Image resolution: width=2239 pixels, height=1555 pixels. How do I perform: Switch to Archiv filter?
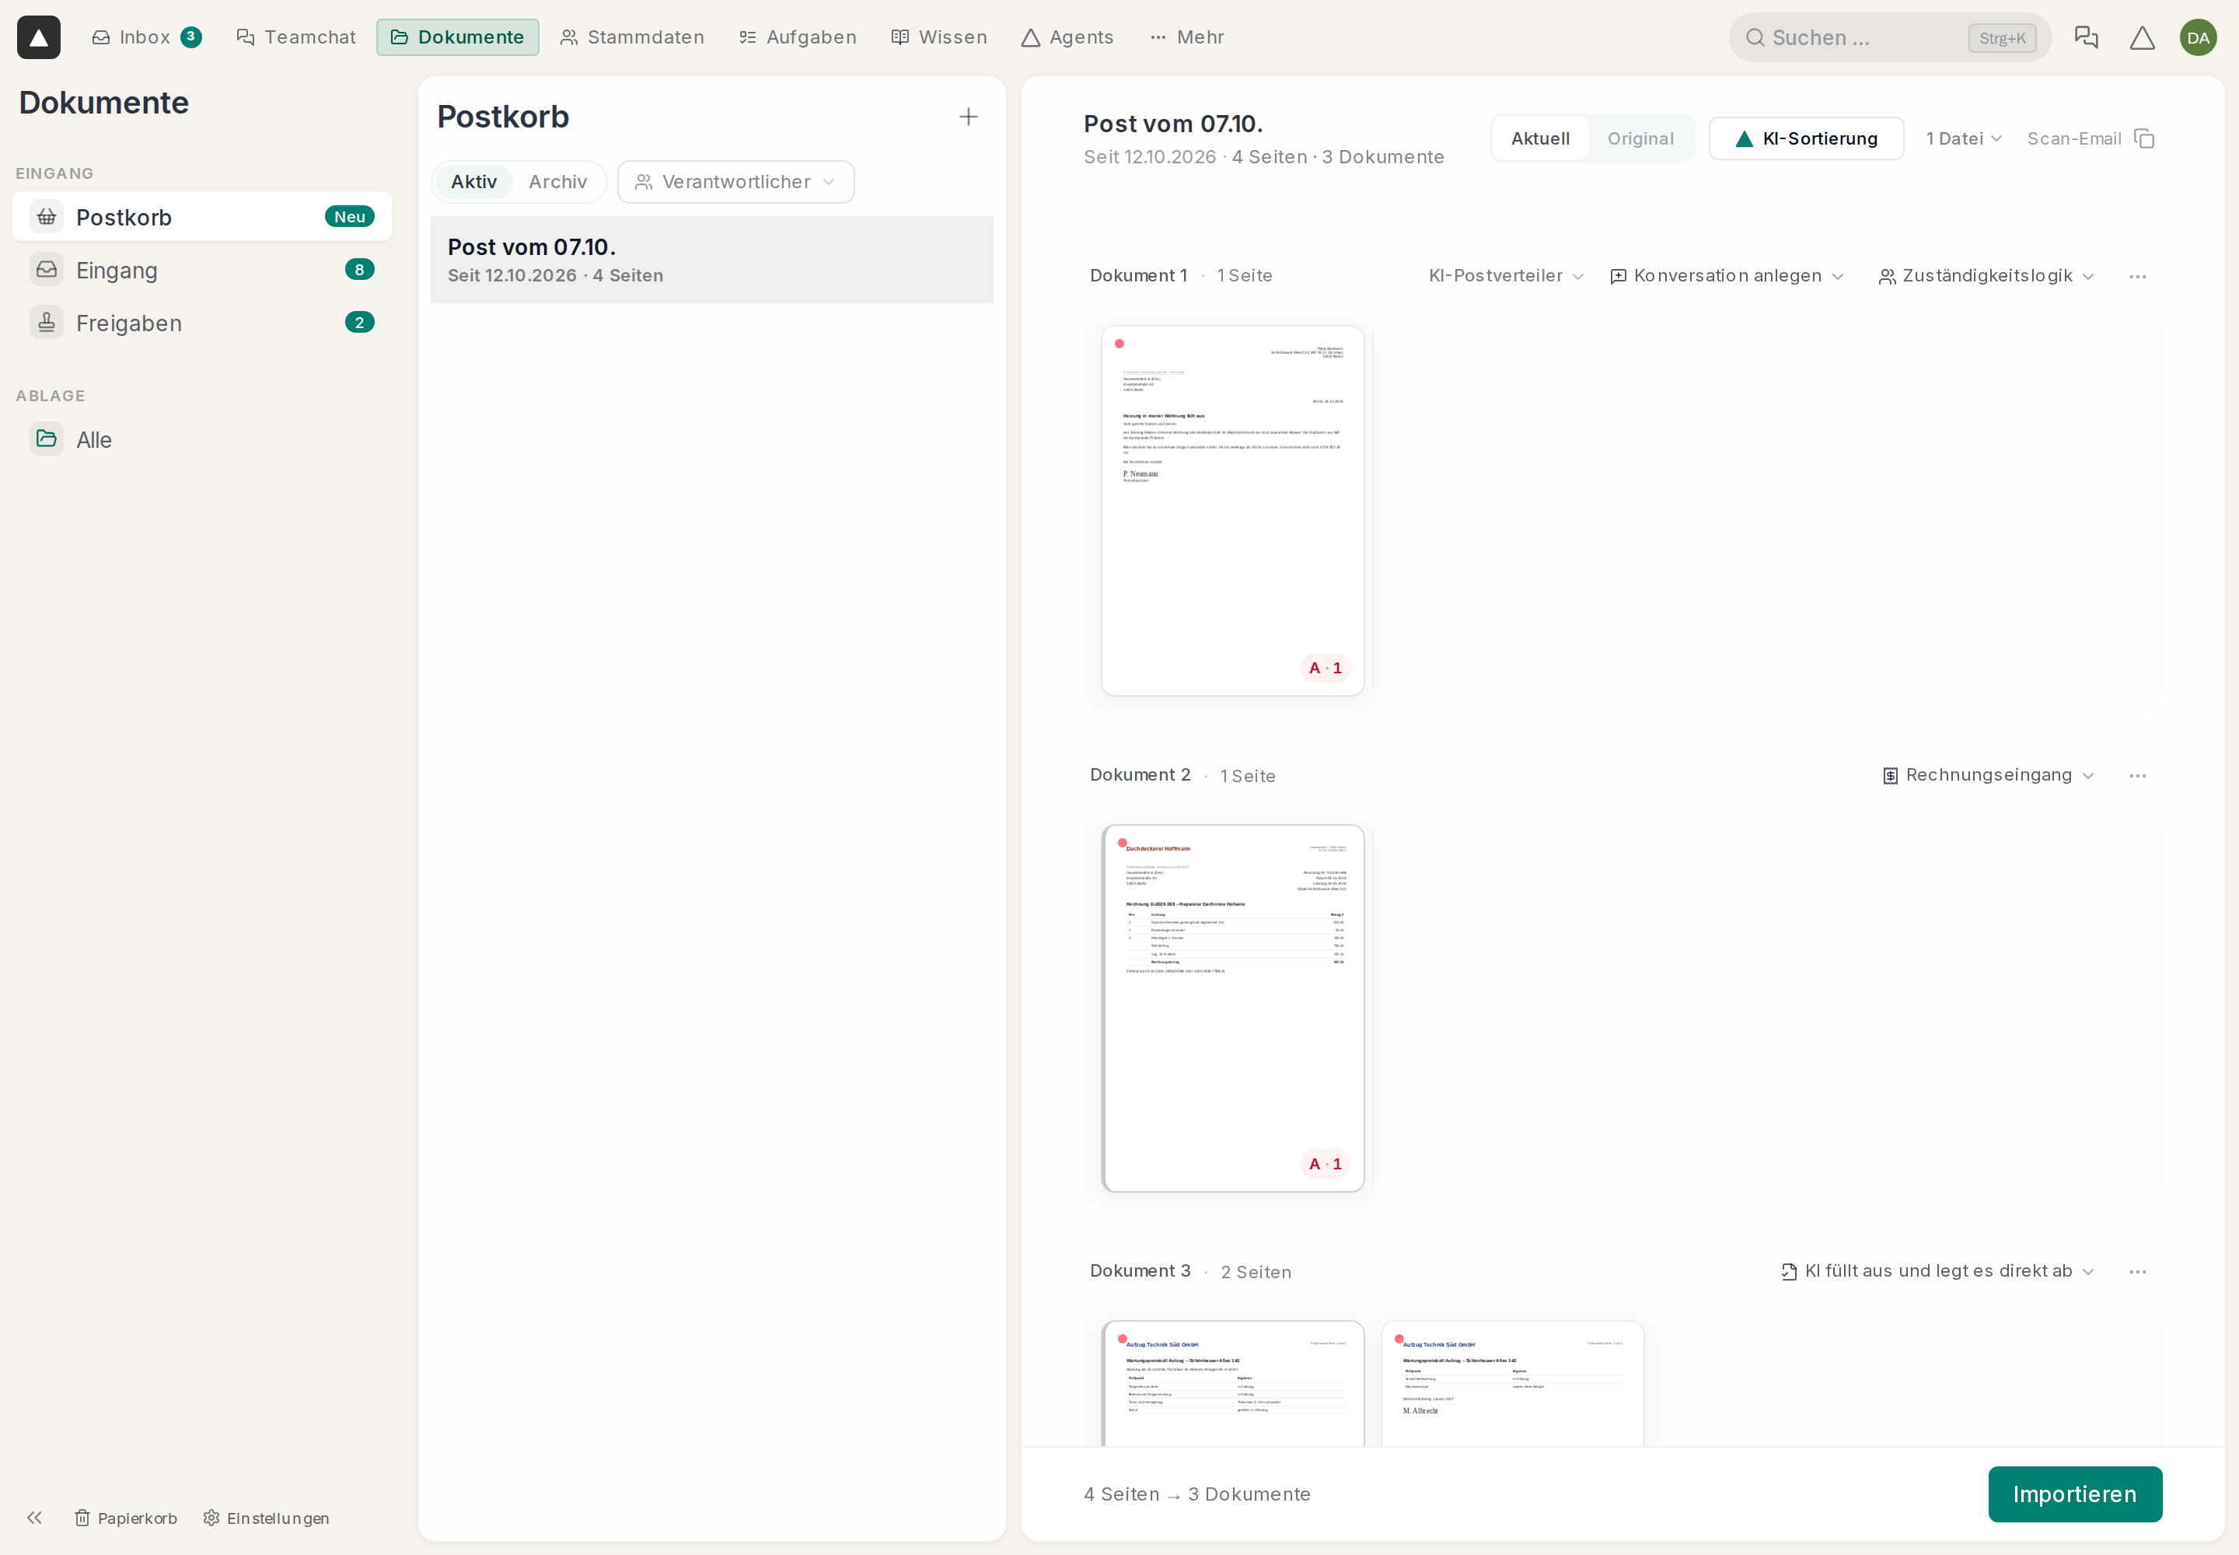click(x=557, y=182)
